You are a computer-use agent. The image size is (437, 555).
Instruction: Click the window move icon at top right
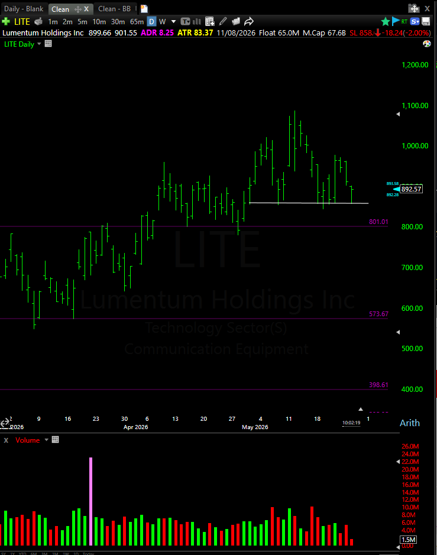tap(413, 8)
